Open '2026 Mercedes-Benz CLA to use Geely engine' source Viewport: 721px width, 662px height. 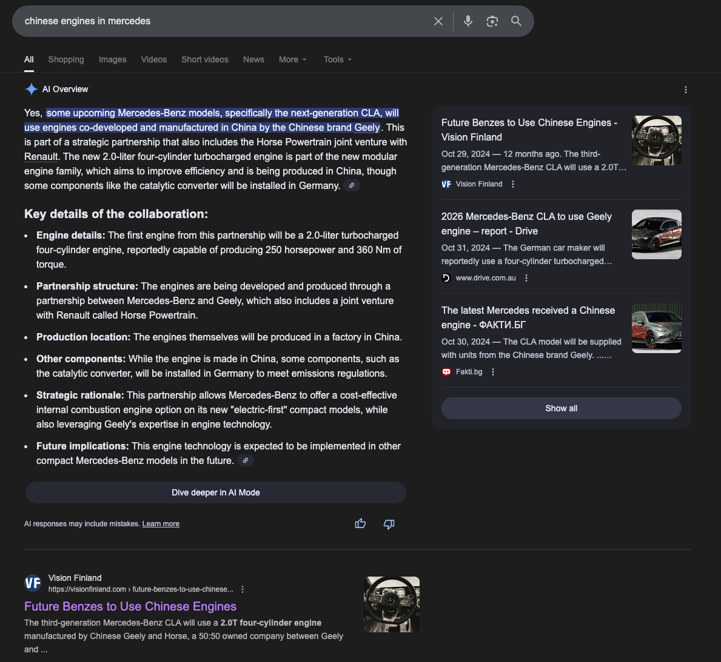(x=526, y=223)
